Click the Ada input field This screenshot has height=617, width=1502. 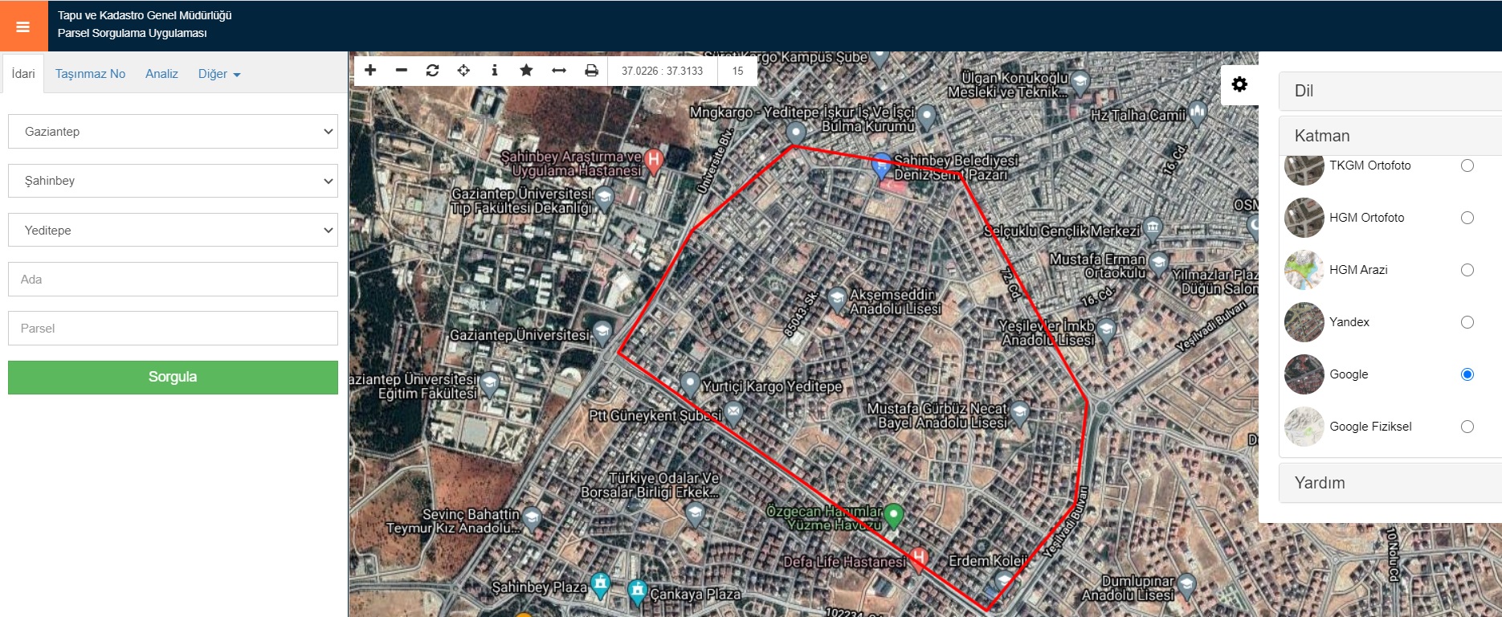tap(173, 280)
